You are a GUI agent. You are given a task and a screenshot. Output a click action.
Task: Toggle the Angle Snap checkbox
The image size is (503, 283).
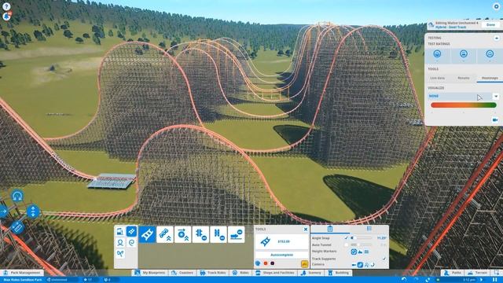[346, 238]
